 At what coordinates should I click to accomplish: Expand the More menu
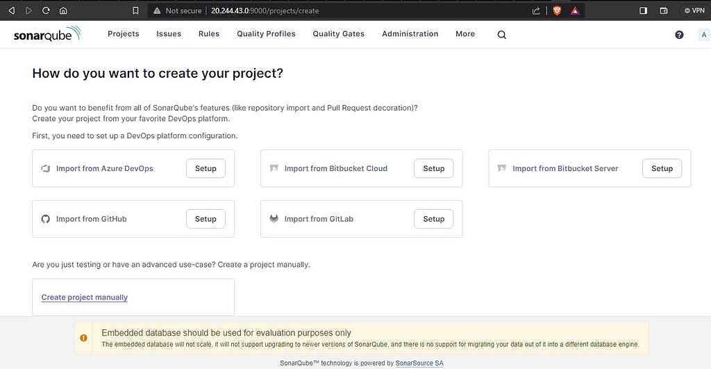(x=465, y=33)
